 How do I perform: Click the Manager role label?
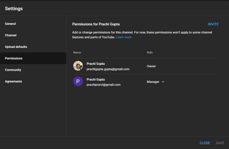coord(153,82)
